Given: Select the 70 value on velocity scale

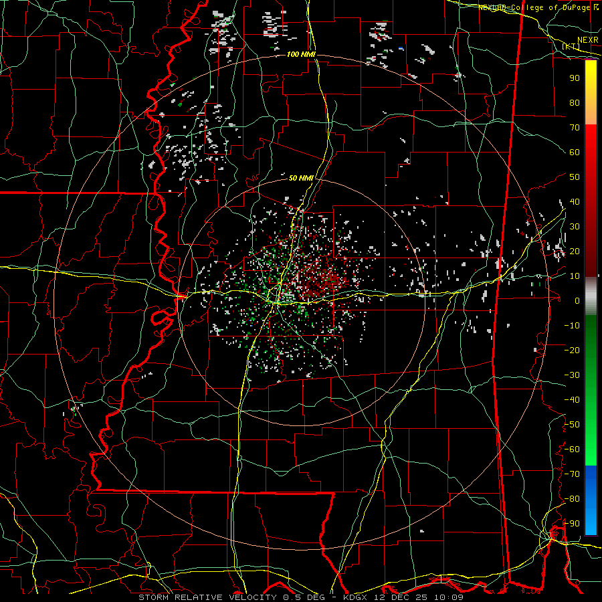Looking at the screenshot, I should (575, 128).
